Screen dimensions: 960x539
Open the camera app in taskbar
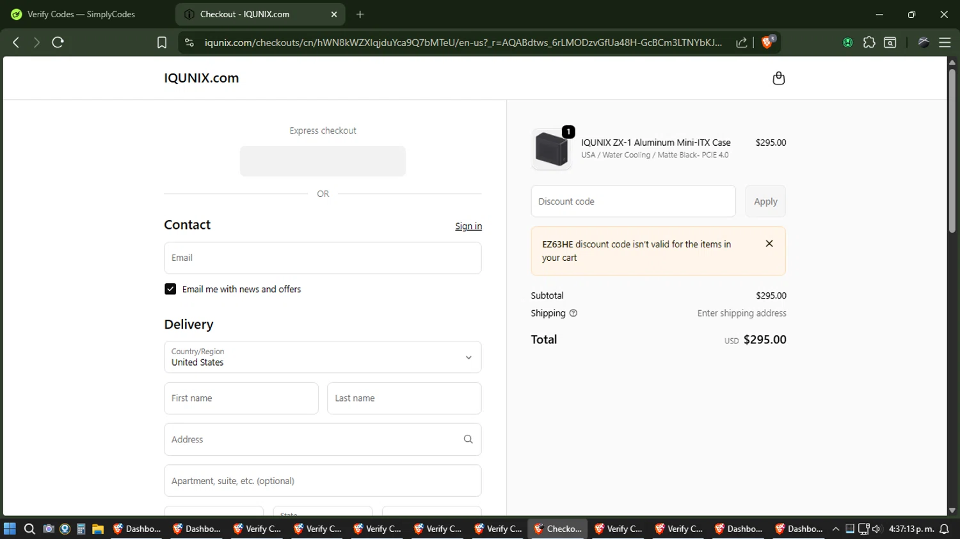pyautogui.click(x=49, y=529)
